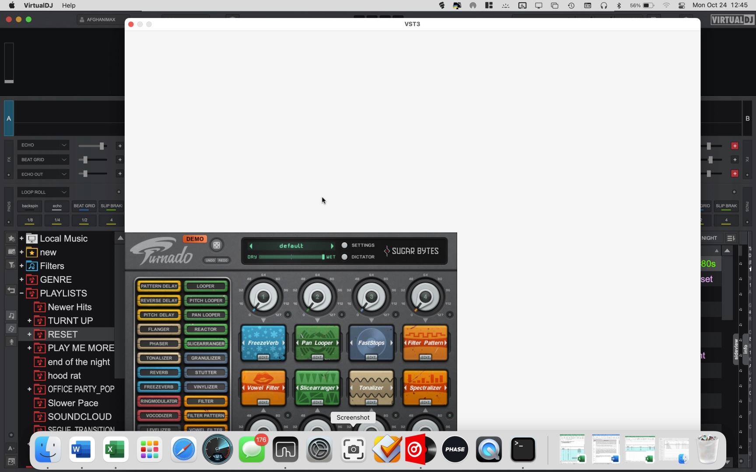Image resolution: width=756 pixels, height=472 pixels.
Task: Toggle the small dot button under knob 2
Action: (x=342, y=315)
